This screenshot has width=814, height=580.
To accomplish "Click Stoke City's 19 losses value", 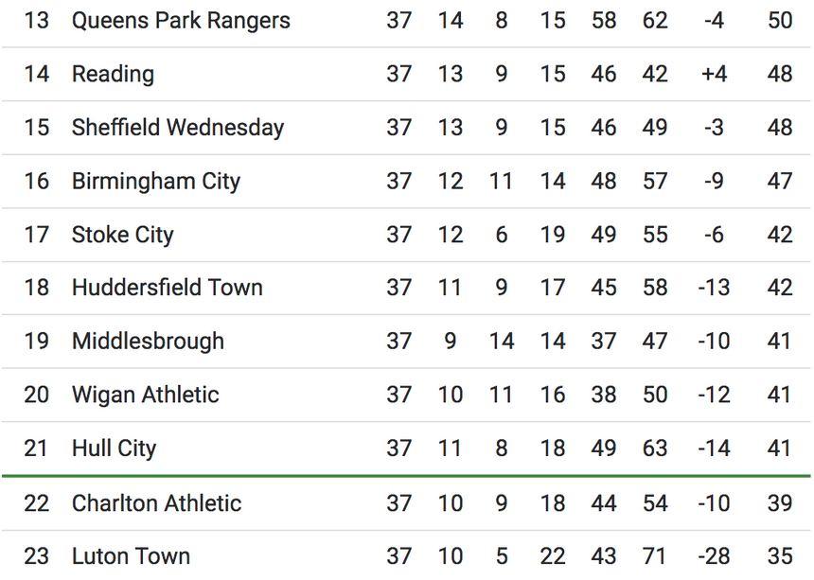I will point(553,235).
